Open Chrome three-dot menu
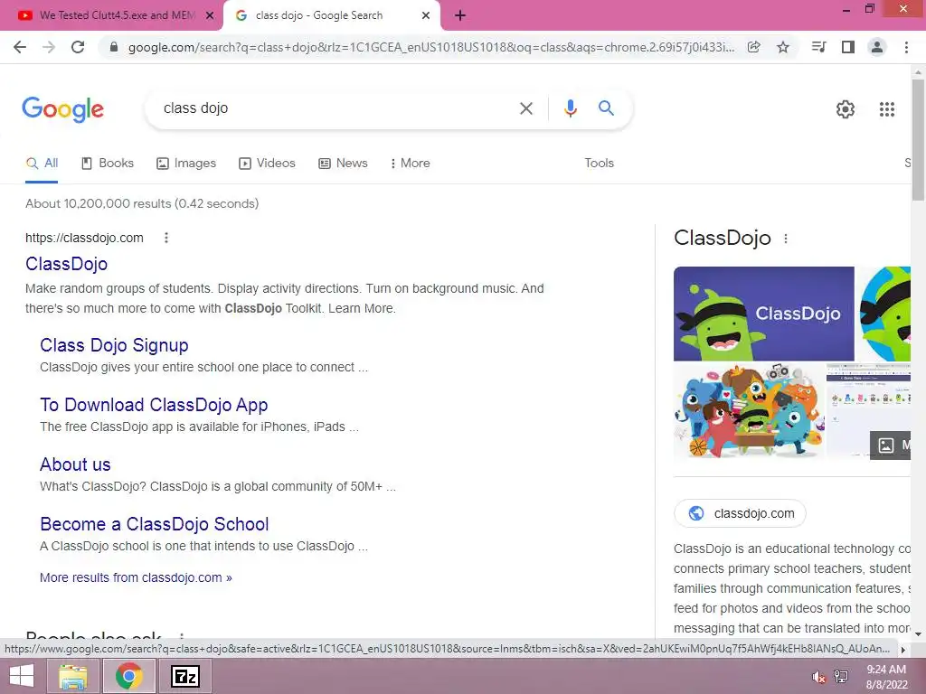Viewport: 926px width, 694px height. 906,47
